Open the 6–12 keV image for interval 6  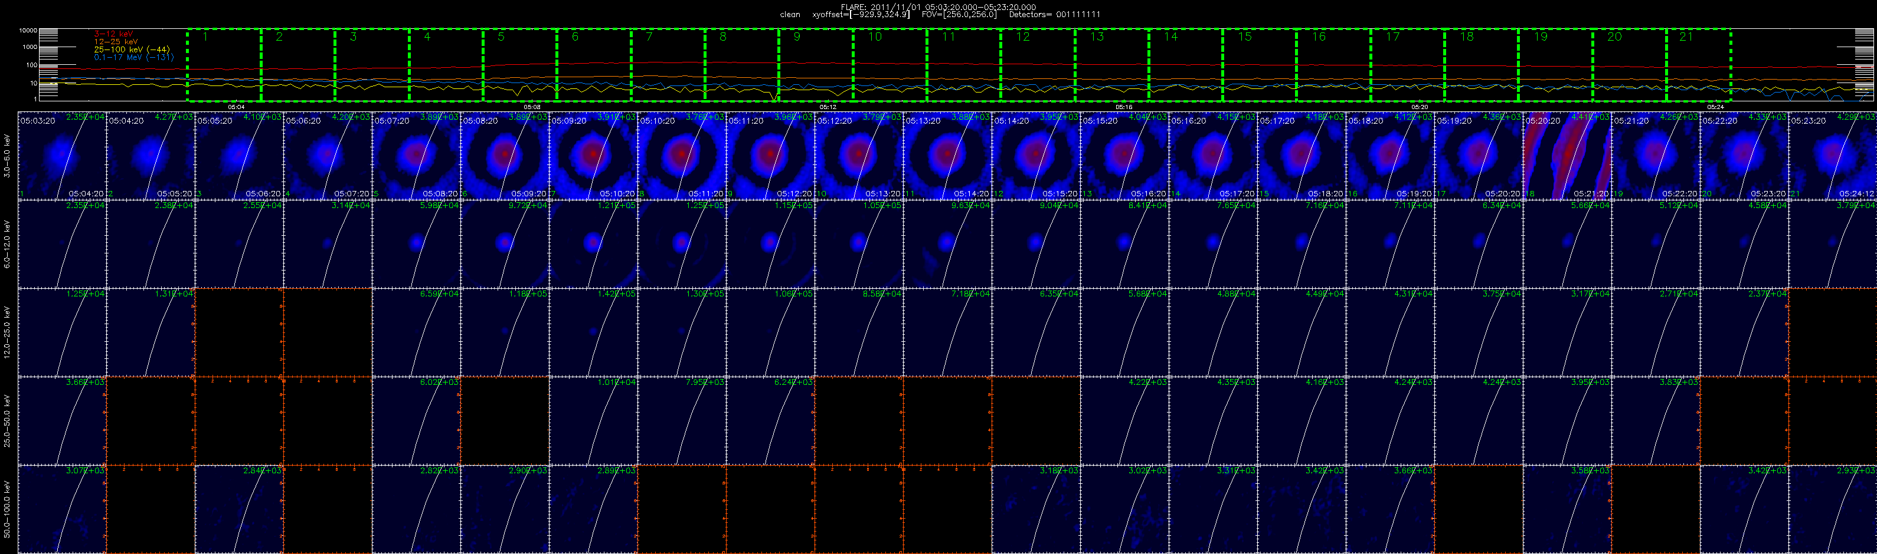[505, 244]
